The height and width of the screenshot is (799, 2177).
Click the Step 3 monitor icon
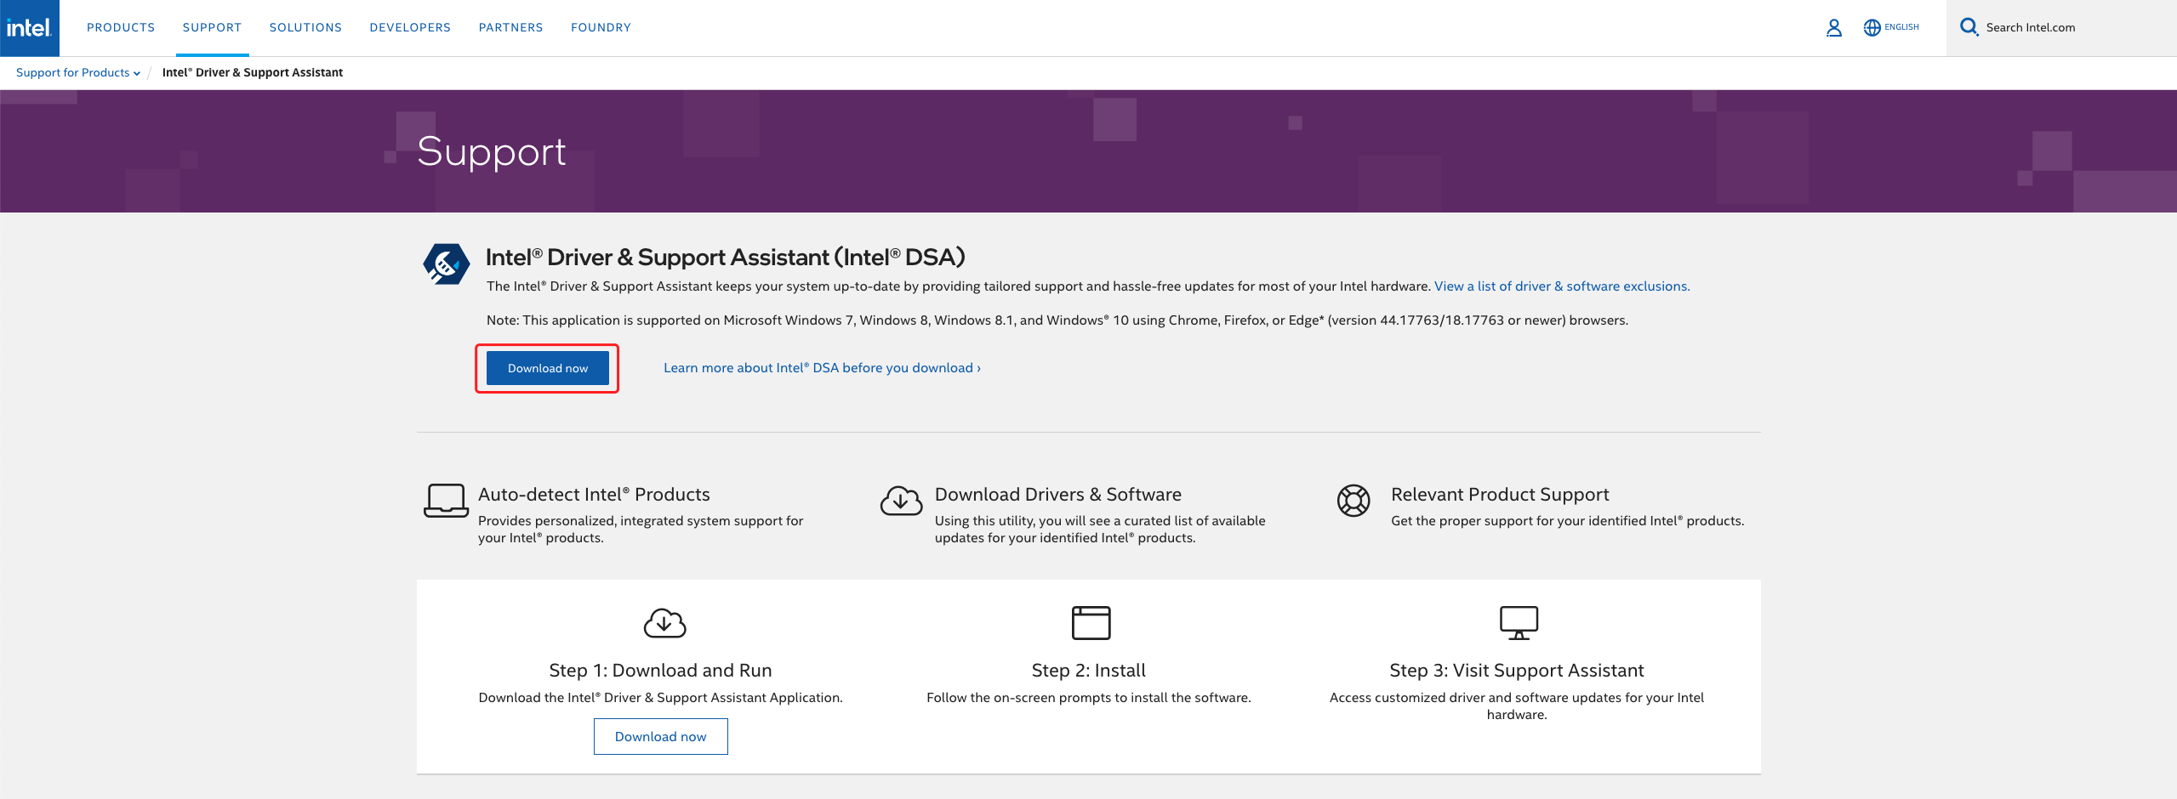point(1518,623)
